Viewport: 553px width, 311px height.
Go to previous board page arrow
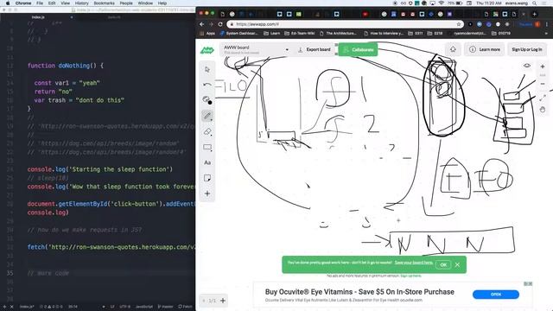[x=204, y=301]
